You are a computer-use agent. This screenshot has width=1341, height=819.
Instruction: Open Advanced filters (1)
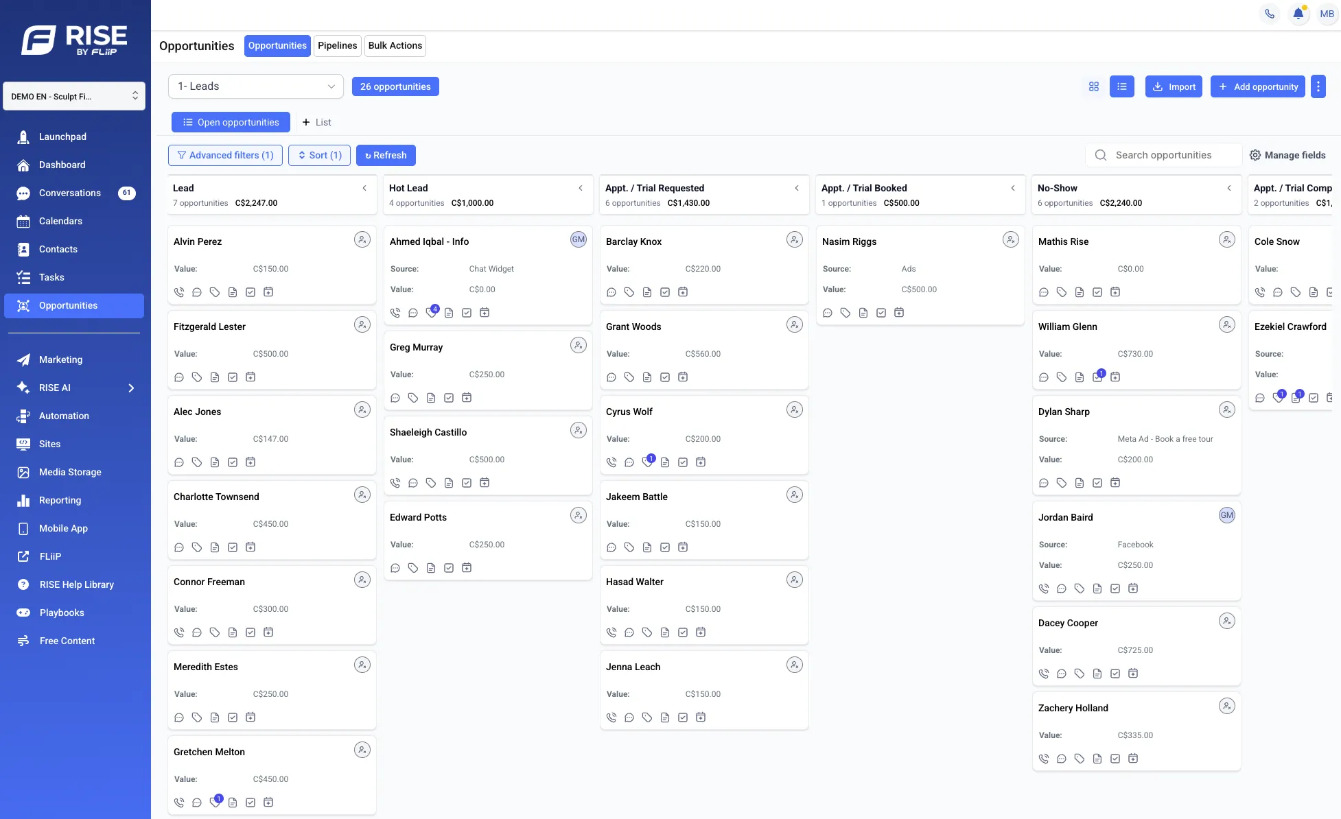click(x=225, y=155)
